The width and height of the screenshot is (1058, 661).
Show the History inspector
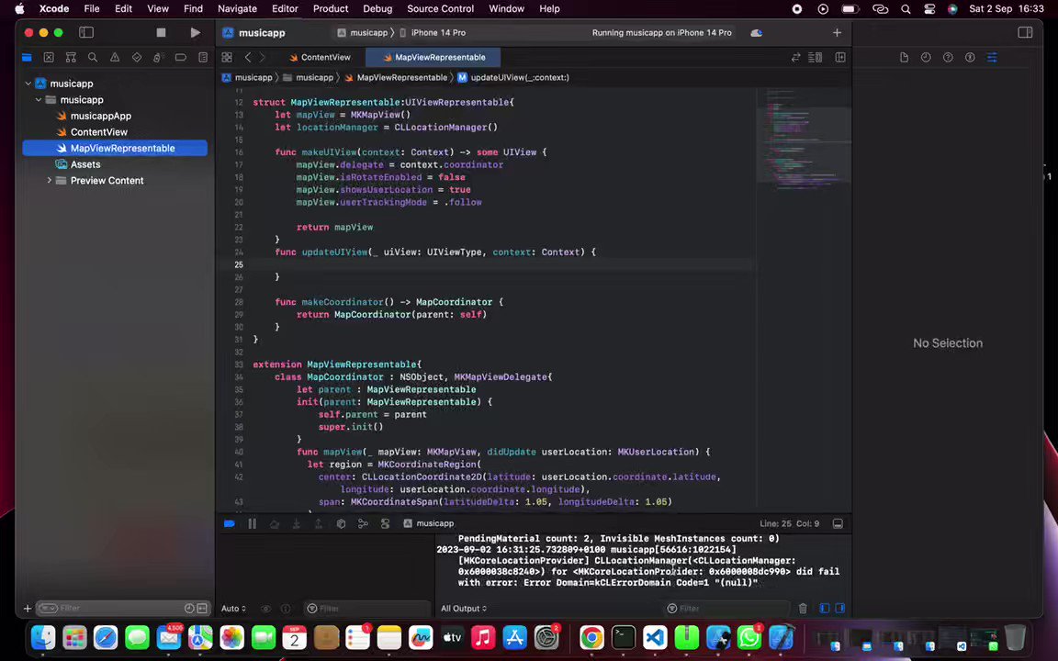pos(926,57)
